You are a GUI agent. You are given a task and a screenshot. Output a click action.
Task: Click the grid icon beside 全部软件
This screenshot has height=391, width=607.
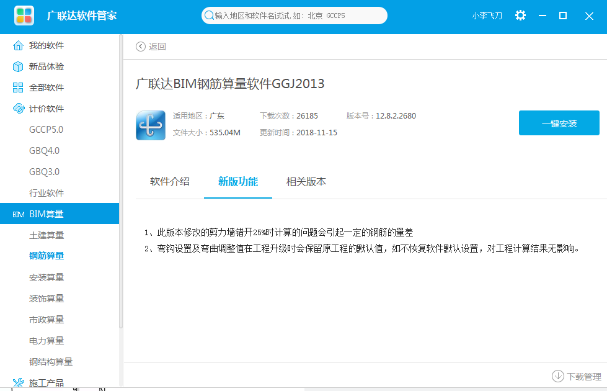pyautogui.click(x=18, y=88)
